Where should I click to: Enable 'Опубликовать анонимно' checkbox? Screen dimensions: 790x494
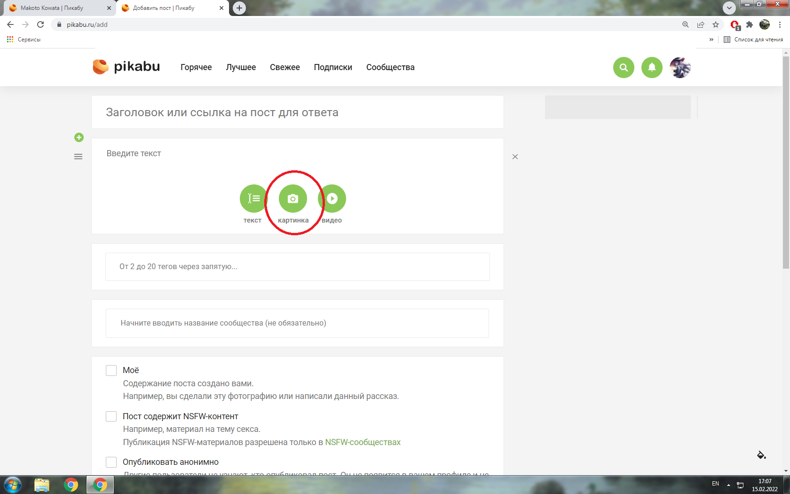[x=111, y=462]
